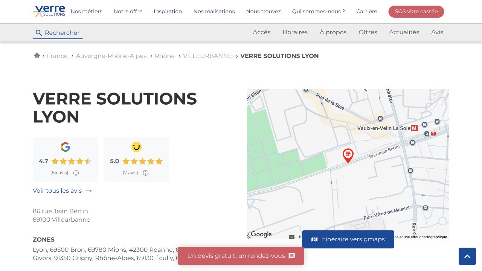
Task: Open info icon next to 85 avis
Action: tap(76, 173)
